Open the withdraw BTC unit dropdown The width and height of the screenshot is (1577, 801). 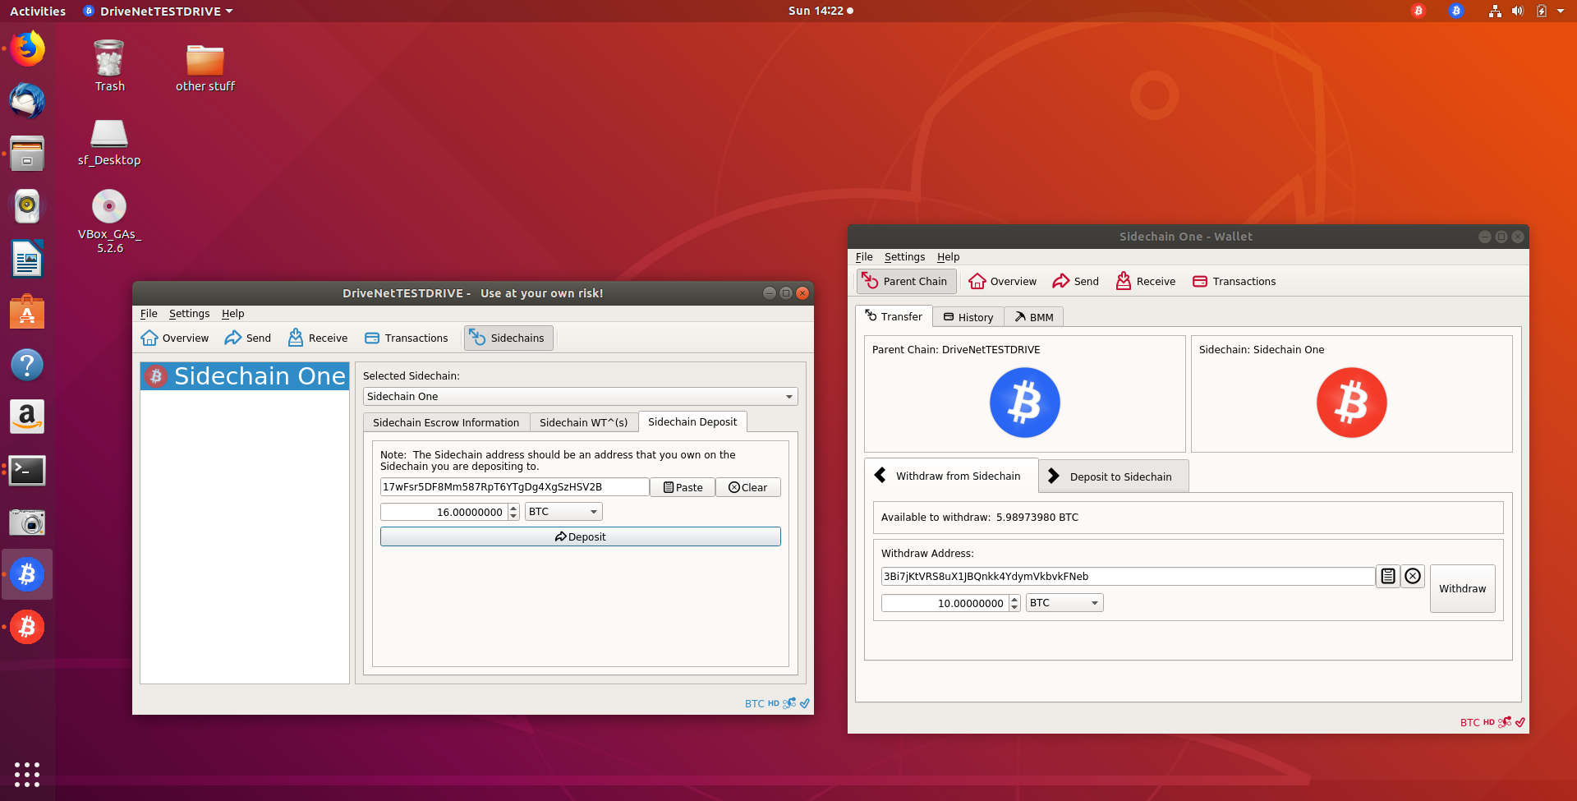[x=1064, y=603]
